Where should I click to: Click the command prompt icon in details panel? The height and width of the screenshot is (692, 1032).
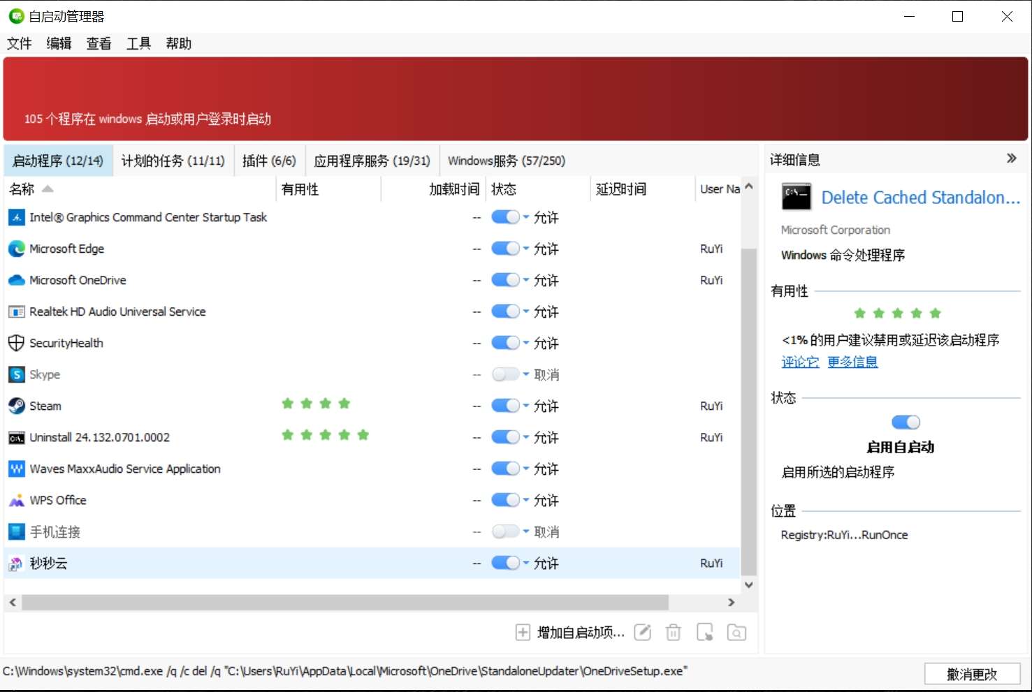795,197
